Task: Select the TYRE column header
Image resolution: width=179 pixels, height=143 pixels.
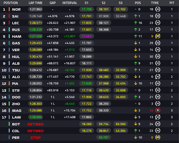Action: pos(155,3)
